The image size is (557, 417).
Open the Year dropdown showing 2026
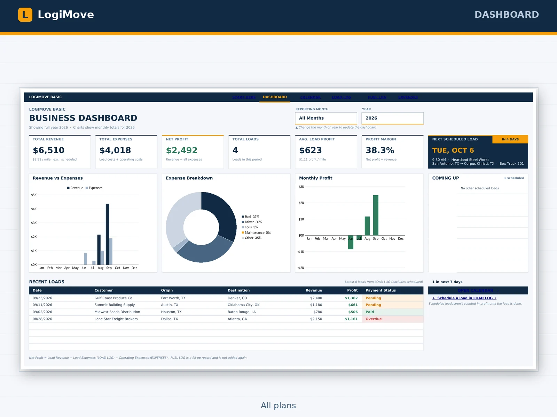click(392, 118)
